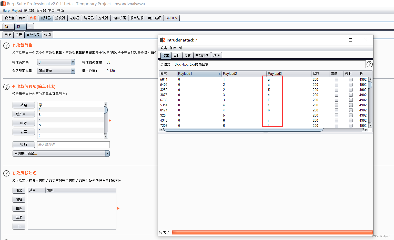
Task: Tick the 错误 checkbox for request 5402
Action: 337,85
